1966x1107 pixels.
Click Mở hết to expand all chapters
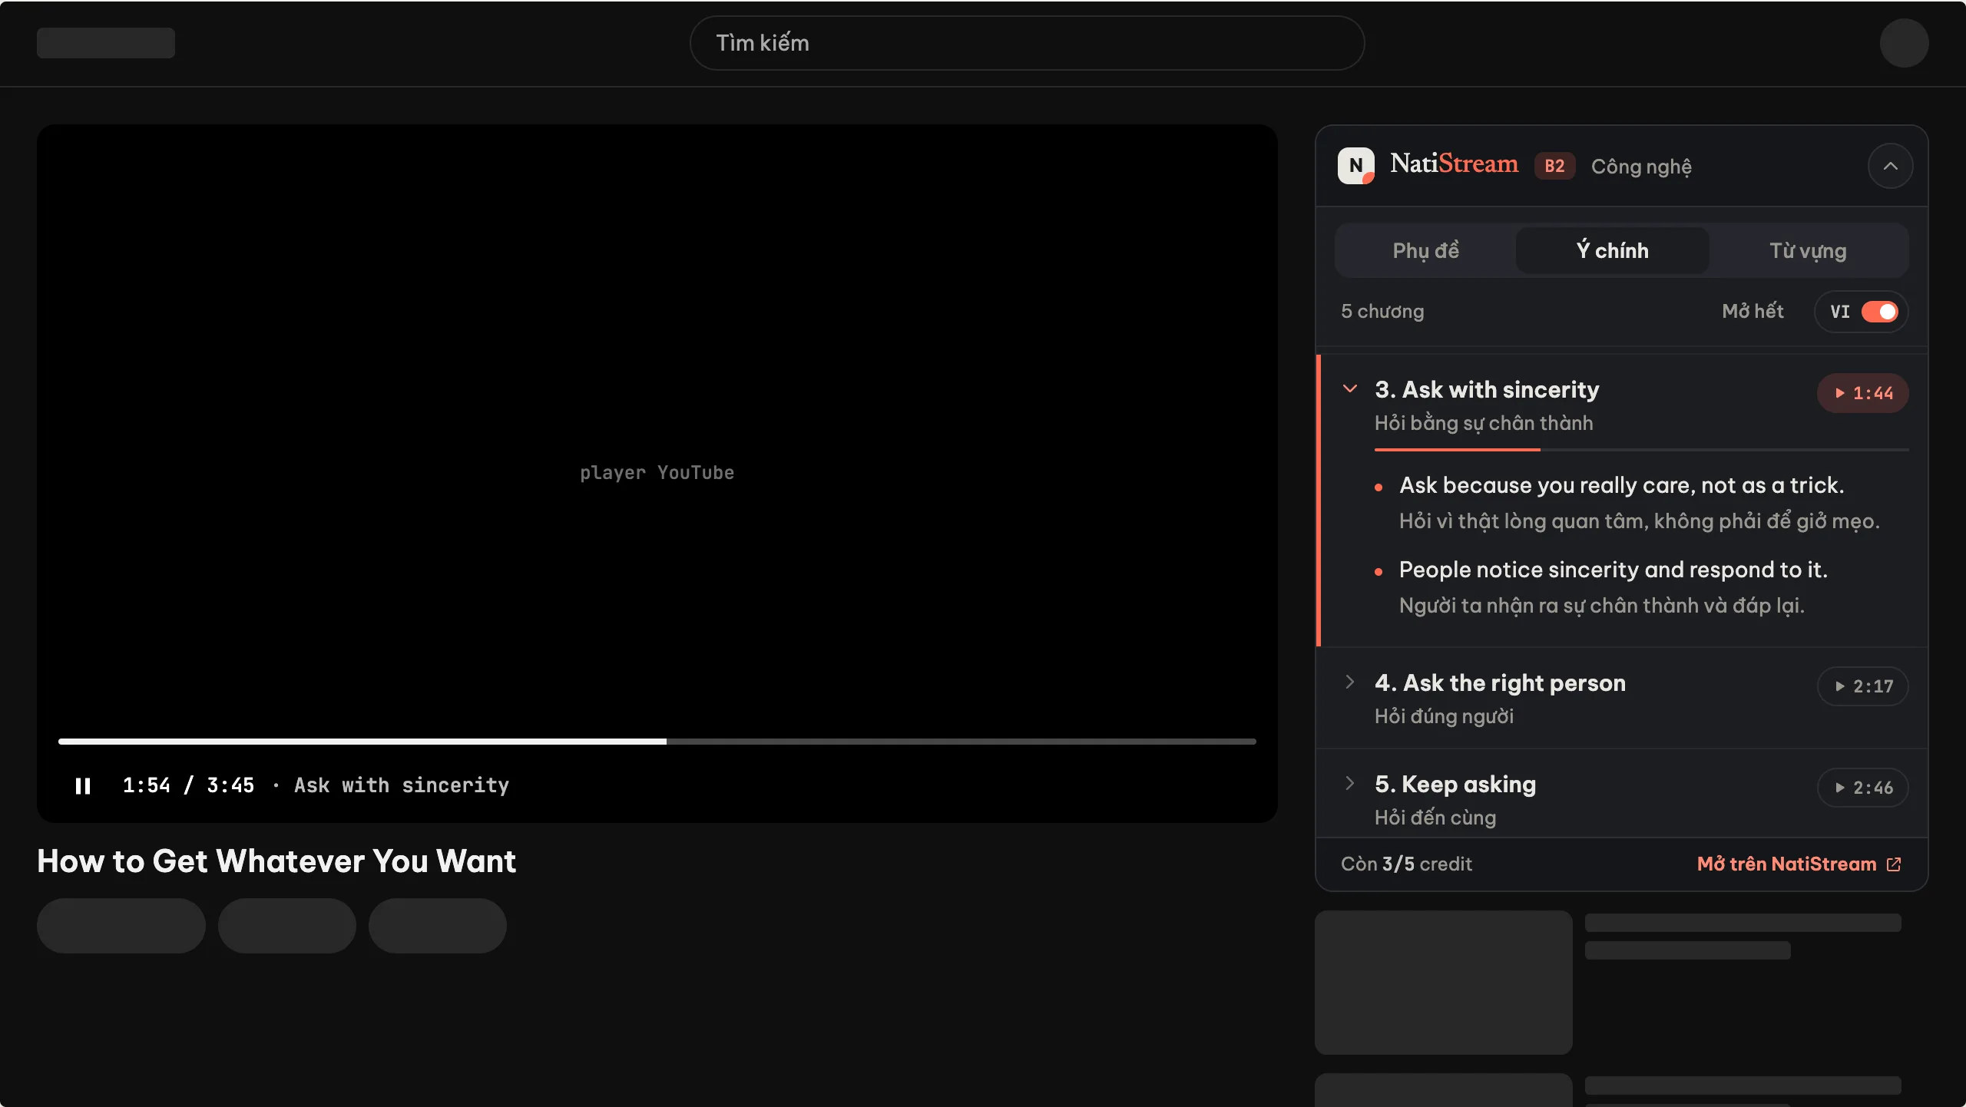click(x=1753, y=311)
